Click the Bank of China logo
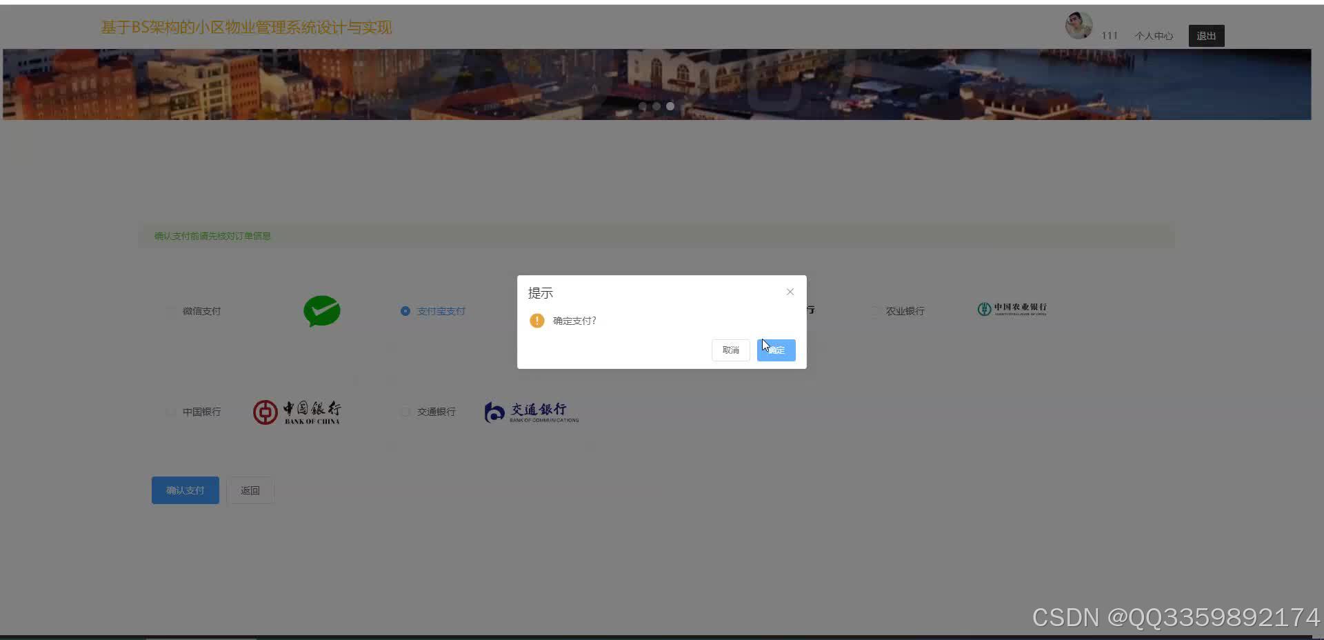 (x=297, y=412)
